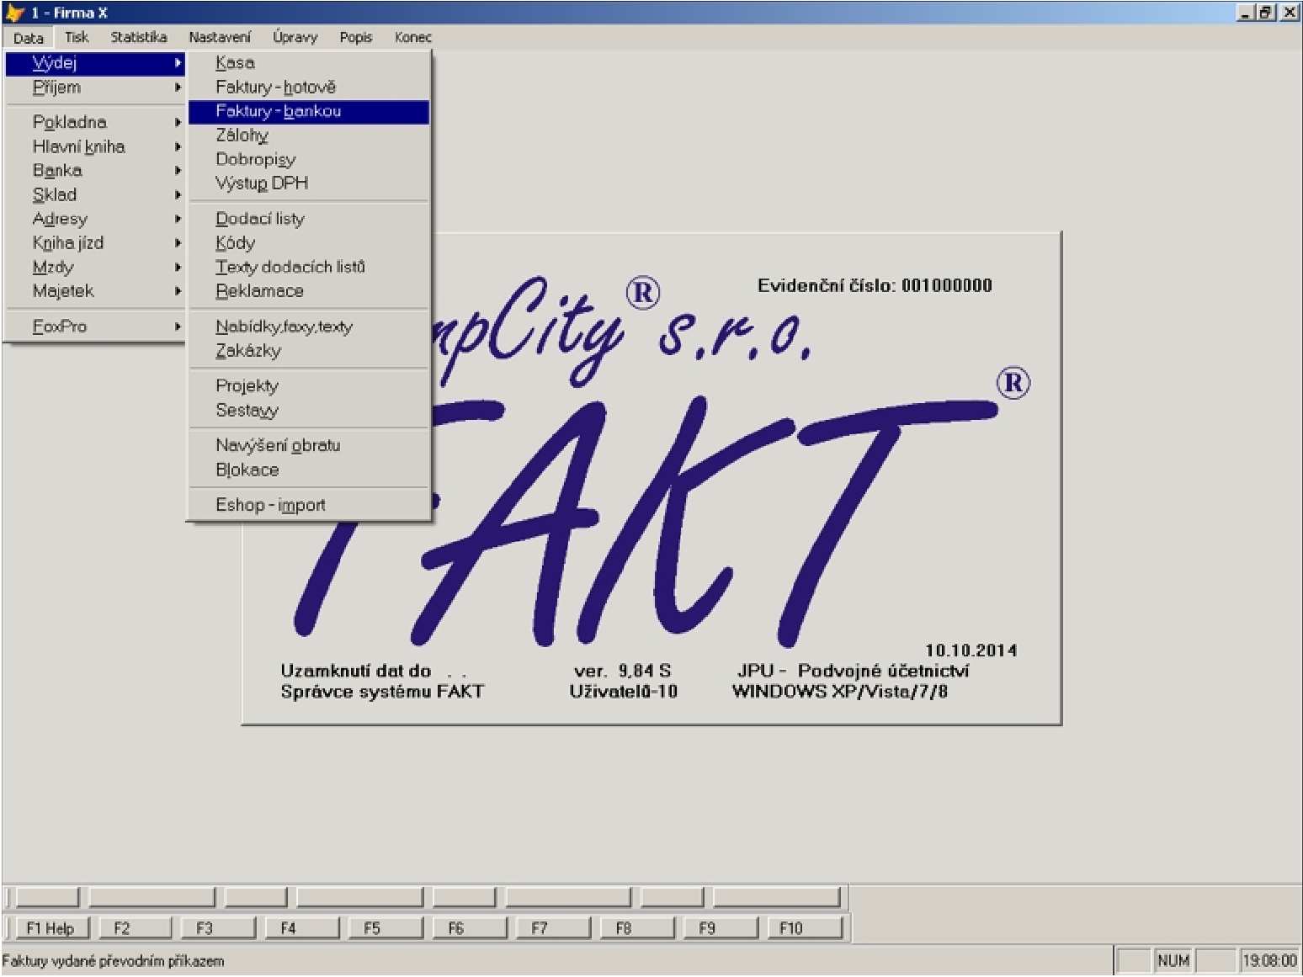Click the F4 function button
Screen dimensions: 1303x977
click(x=302, y=928)
